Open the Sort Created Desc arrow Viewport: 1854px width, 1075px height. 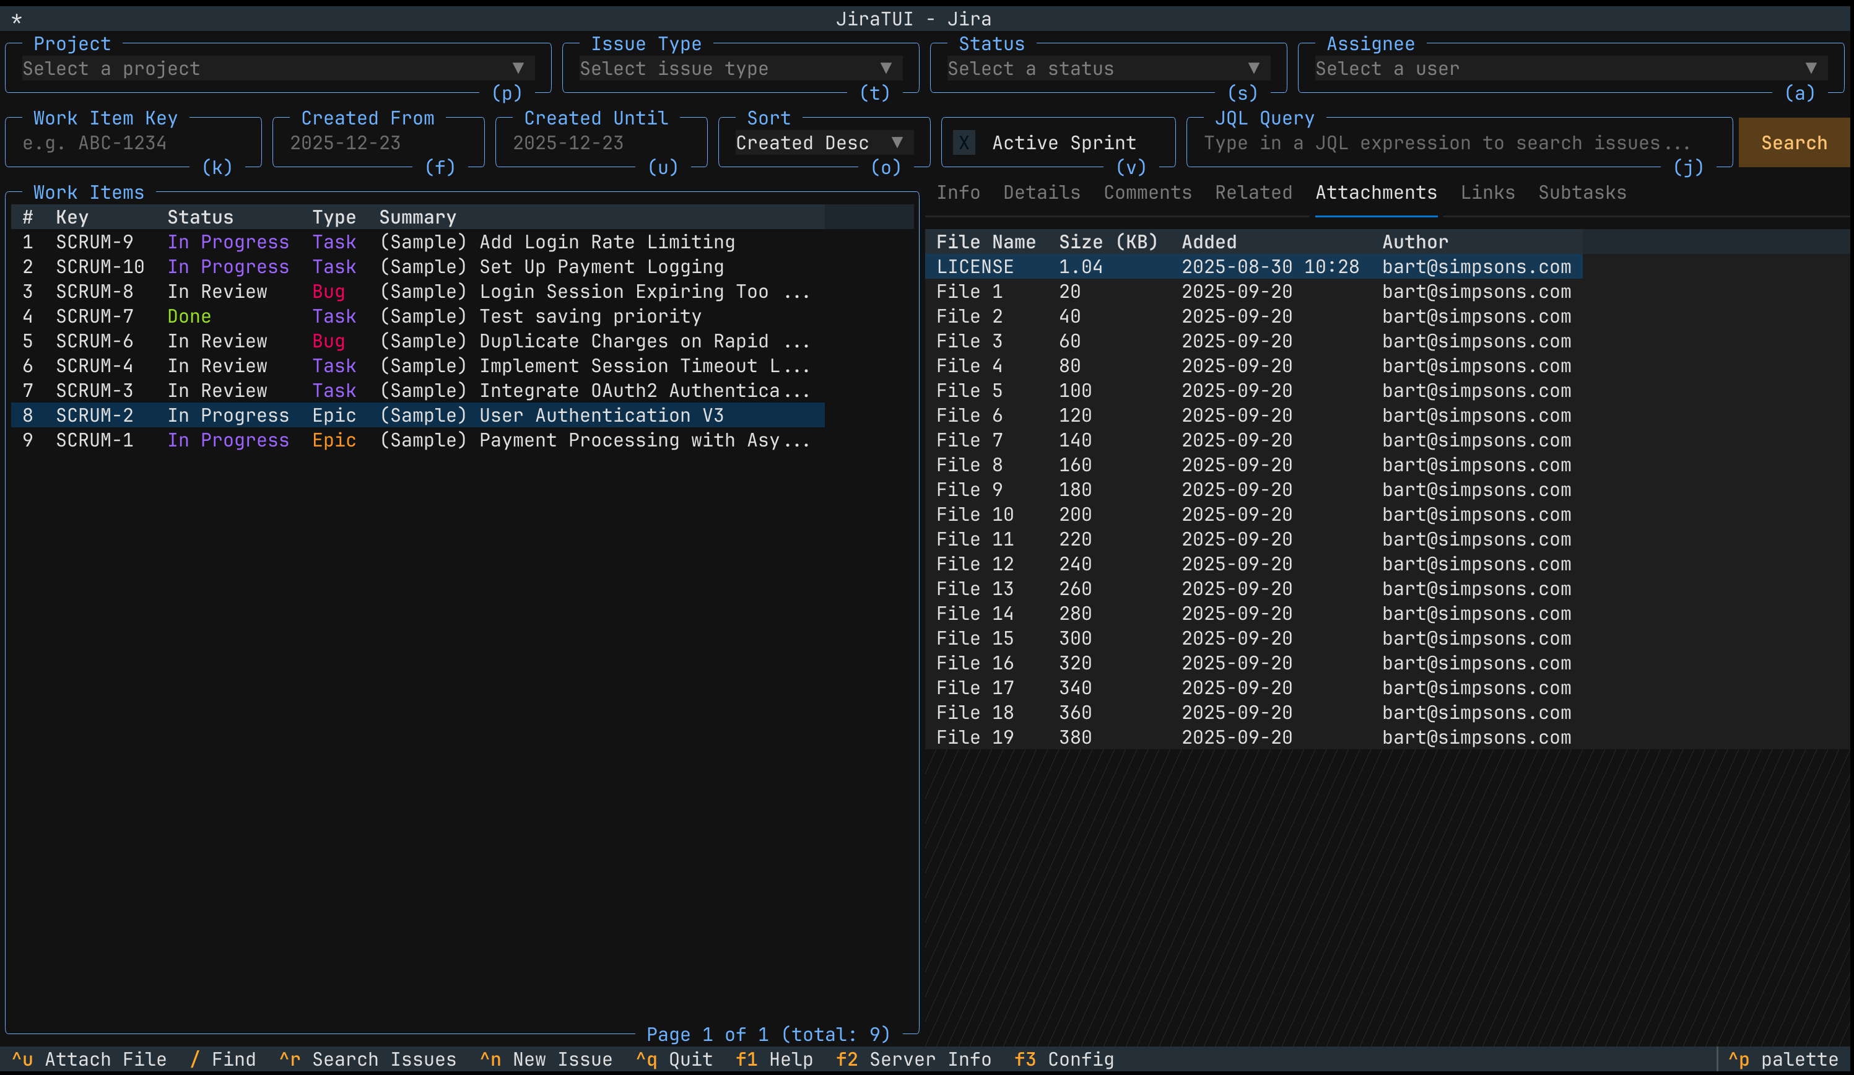click(897, 143)
